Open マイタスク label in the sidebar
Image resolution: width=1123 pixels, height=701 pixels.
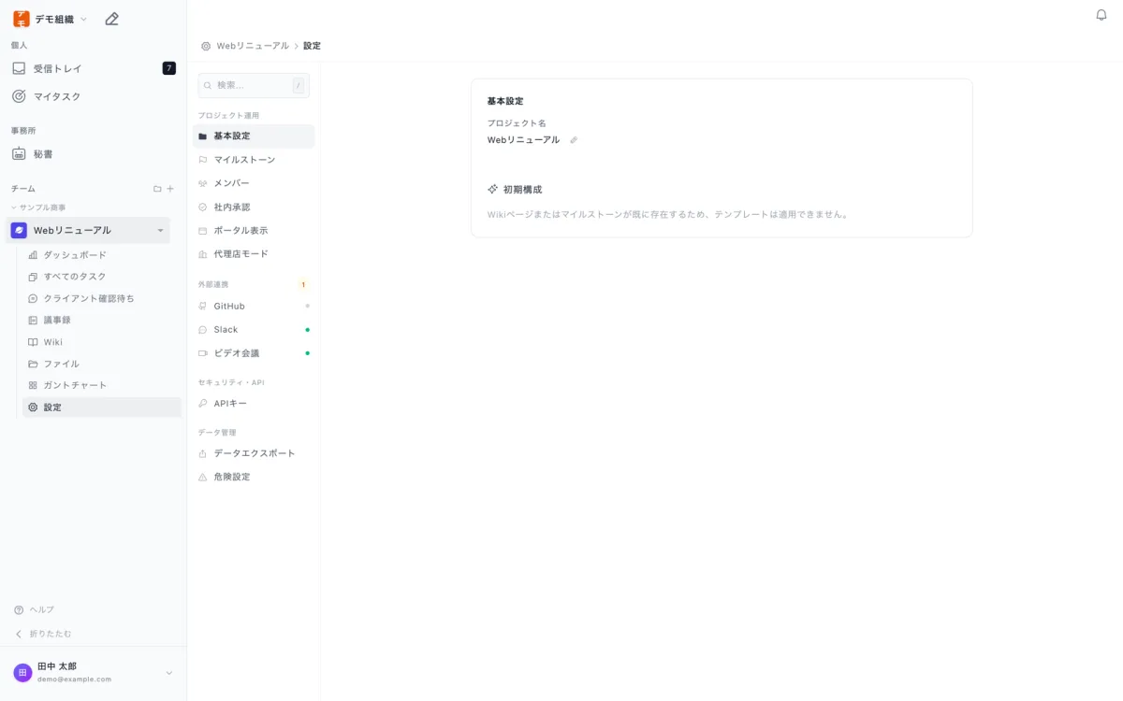tap(57, 96)
